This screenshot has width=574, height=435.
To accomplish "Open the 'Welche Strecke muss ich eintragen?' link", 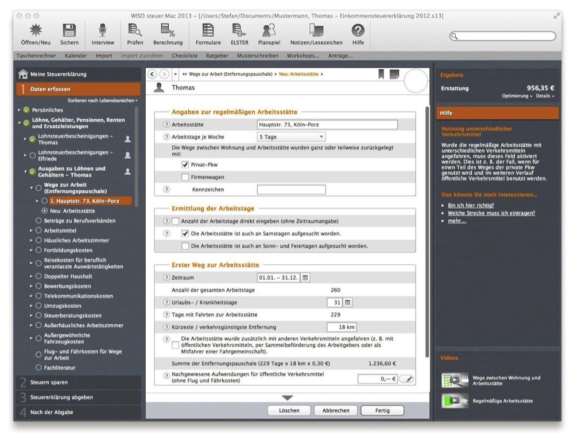I will point(491,213).
